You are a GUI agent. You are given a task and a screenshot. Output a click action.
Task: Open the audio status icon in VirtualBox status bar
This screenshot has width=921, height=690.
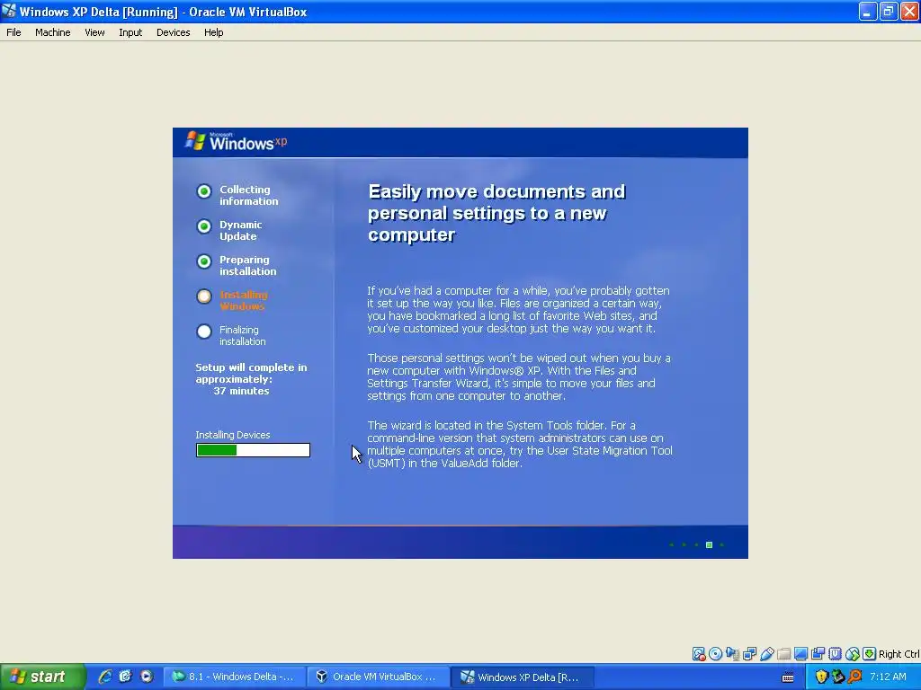point(732,654)
